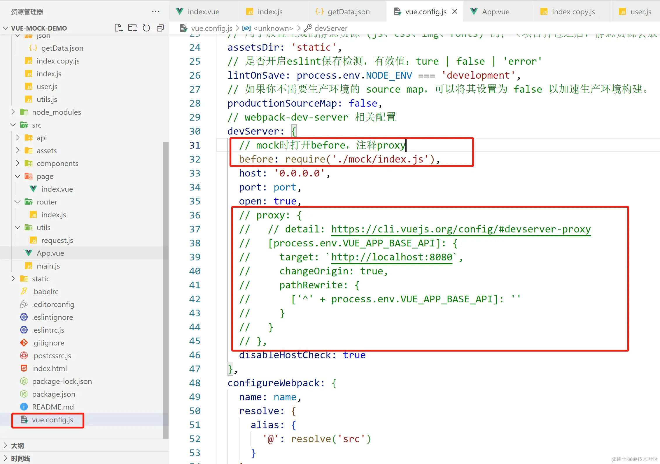Collapse the router folder

pos(18,202)
